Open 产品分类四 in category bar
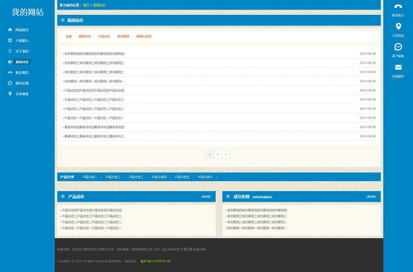 (159, 177)
